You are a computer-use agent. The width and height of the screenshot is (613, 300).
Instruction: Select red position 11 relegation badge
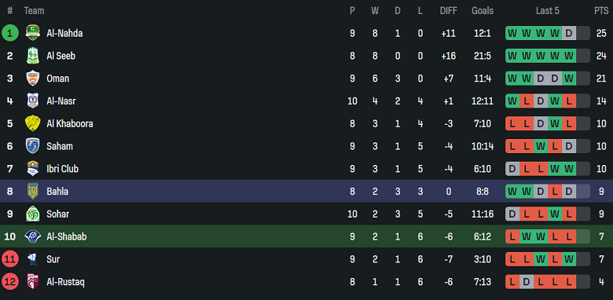point(9,259)
